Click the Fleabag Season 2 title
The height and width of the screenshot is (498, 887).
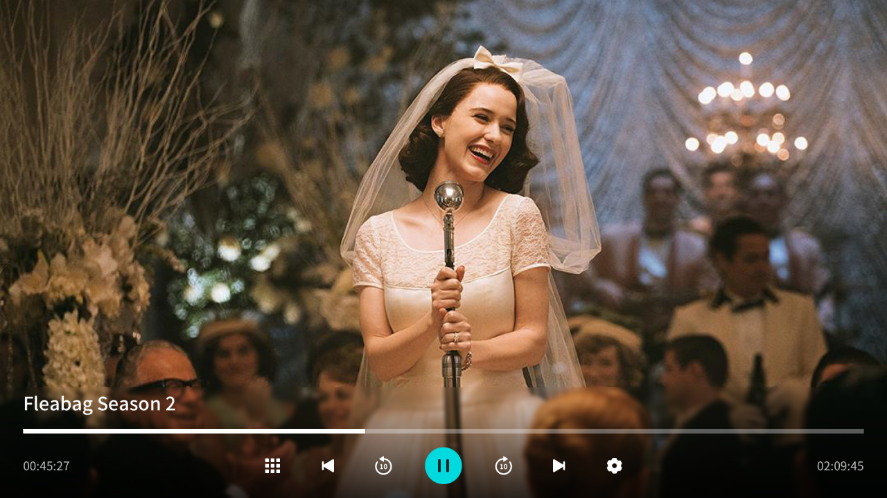coord(99,404)
